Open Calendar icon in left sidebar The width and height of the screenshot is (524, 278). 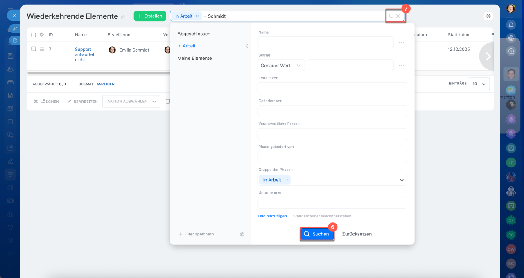pyautogui.click(x=11, y=148)
